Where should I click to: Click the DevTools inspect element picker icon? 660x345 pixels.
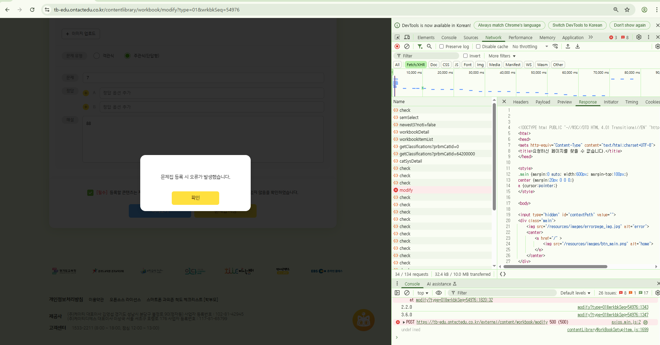tap(397, 37)
